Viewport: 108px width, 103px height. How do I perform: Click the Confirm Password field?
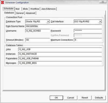tap(88, 35)
